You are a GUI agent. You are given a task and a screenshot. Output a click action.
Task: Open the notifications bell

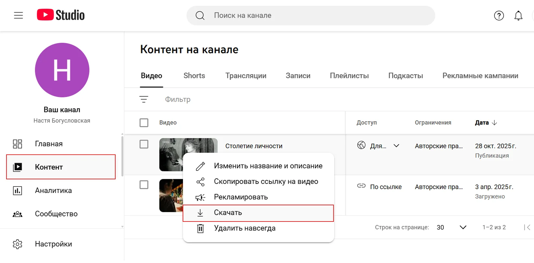click(x=518, y=16)
